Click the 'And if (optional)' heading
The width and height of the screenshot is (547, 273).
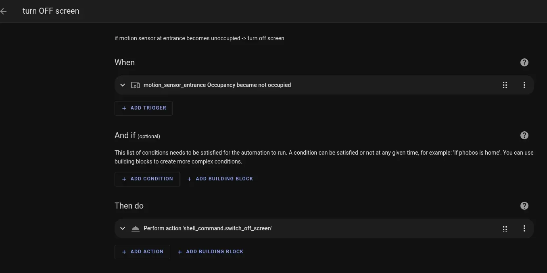point(137,136)
